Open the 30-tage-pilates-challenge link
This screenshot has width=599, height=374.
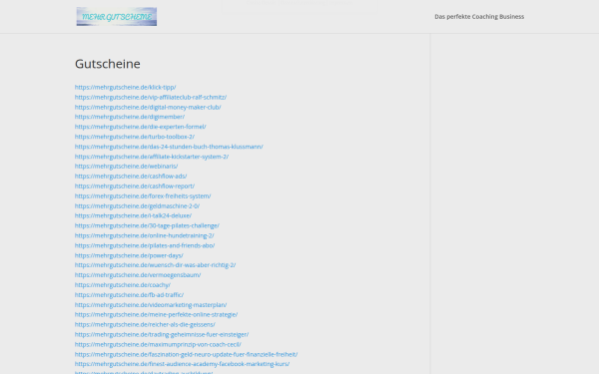(147, 225)
